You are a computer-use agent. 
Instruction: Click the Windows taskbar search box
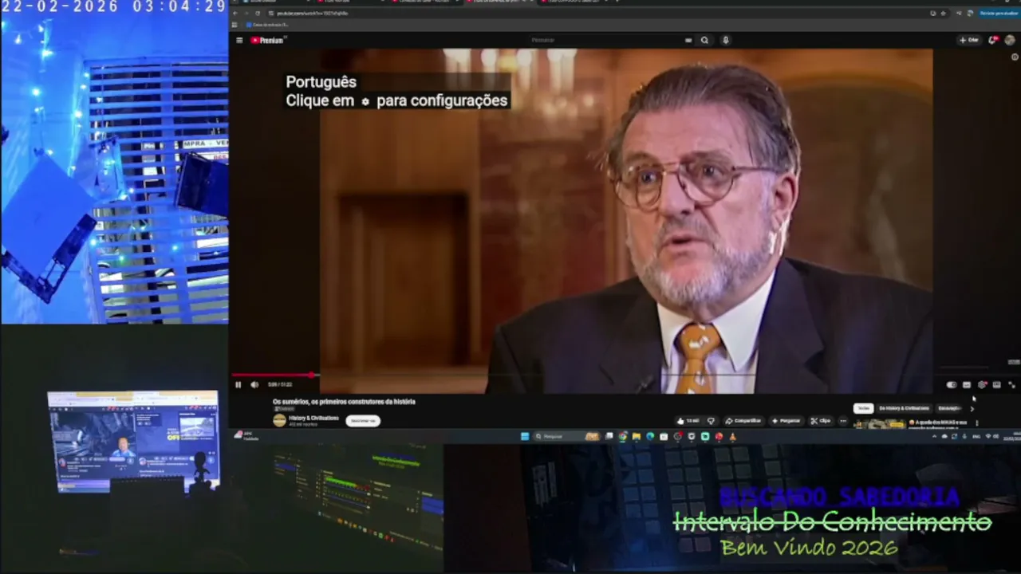click(x=566, y=436)
